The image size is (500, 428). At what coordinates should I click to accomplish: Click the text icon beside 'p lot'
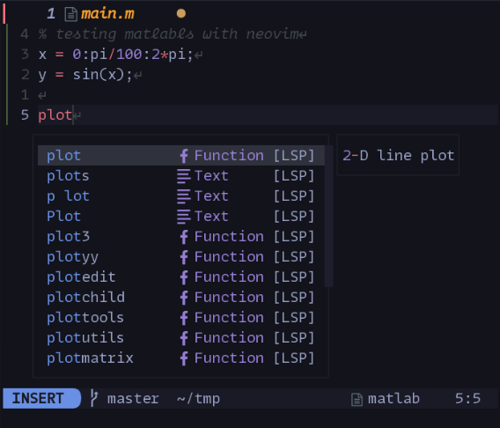184,196
